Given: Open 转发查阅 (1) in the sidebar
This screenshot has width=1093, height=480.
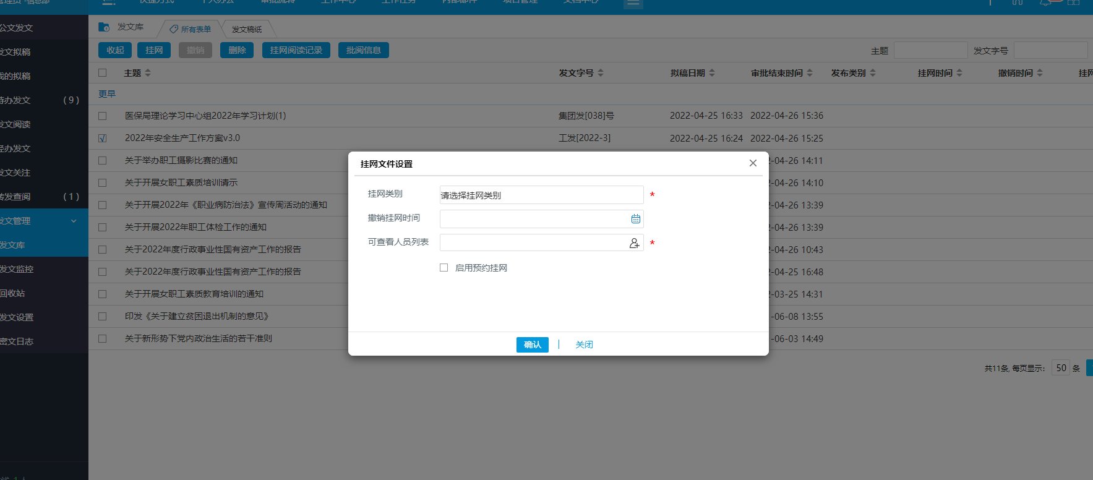Looking at the screenshot, I should [44, 197].
